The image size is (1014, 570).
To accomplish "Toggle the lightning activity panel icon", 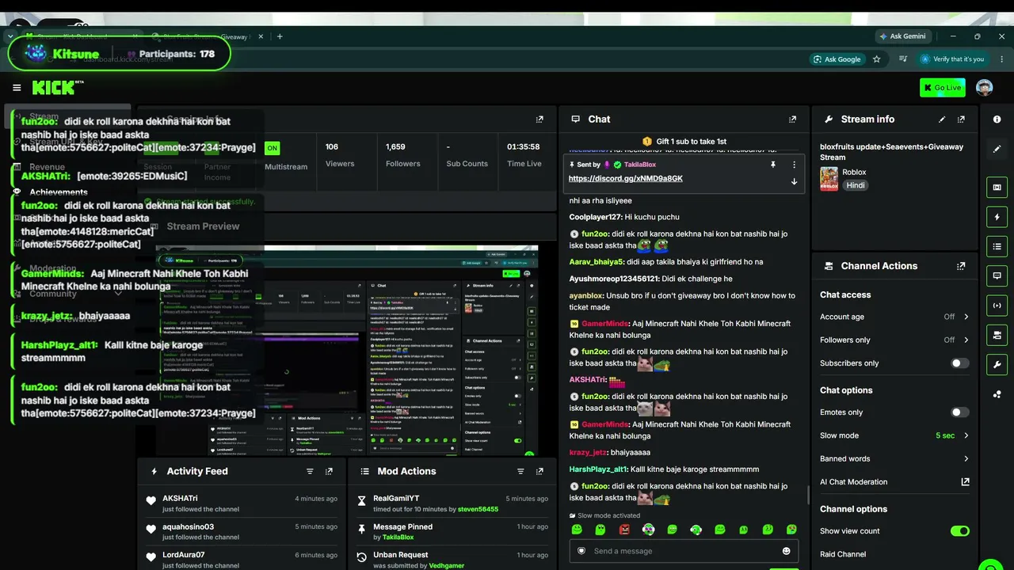I will 997,217.
